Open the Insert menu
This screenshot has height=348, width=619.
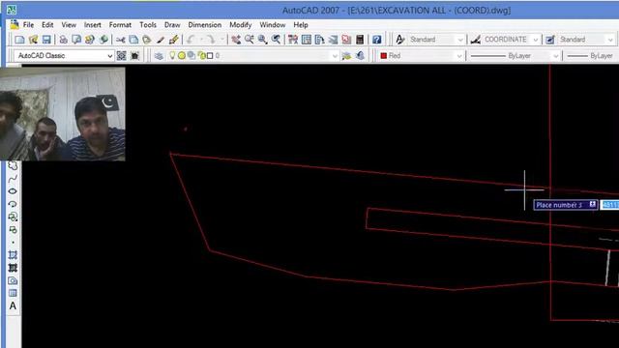[93, 25]
